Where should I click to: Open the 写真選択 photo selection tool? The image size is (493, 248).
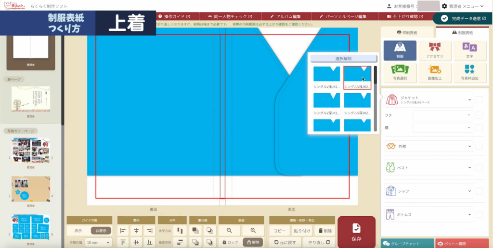coord(400,72)
